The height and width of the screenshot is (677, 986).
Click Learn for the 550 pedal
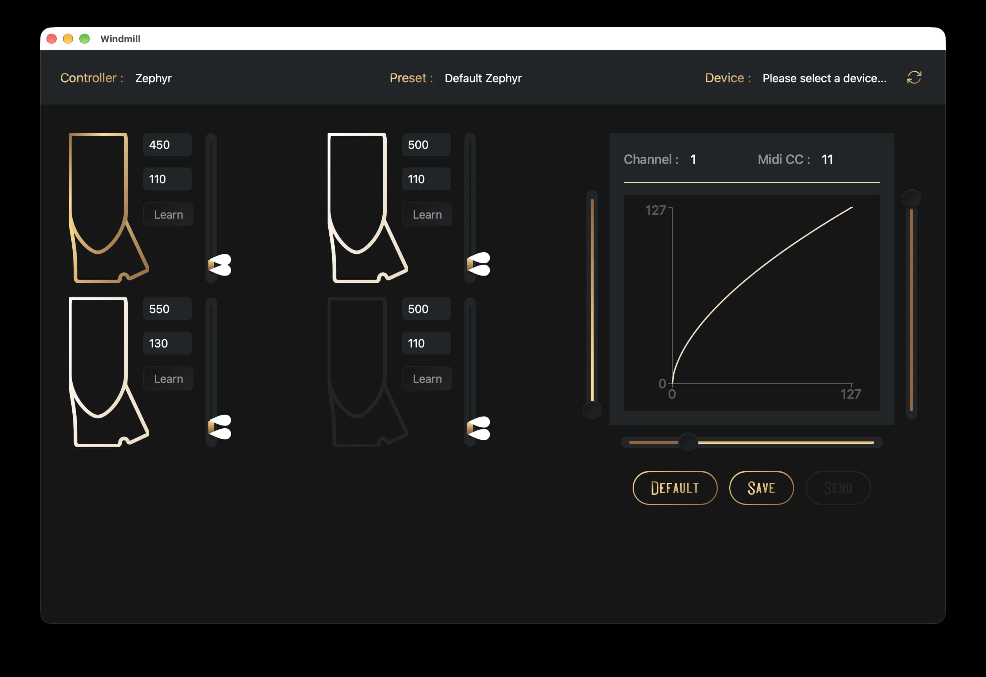[168, 378]
